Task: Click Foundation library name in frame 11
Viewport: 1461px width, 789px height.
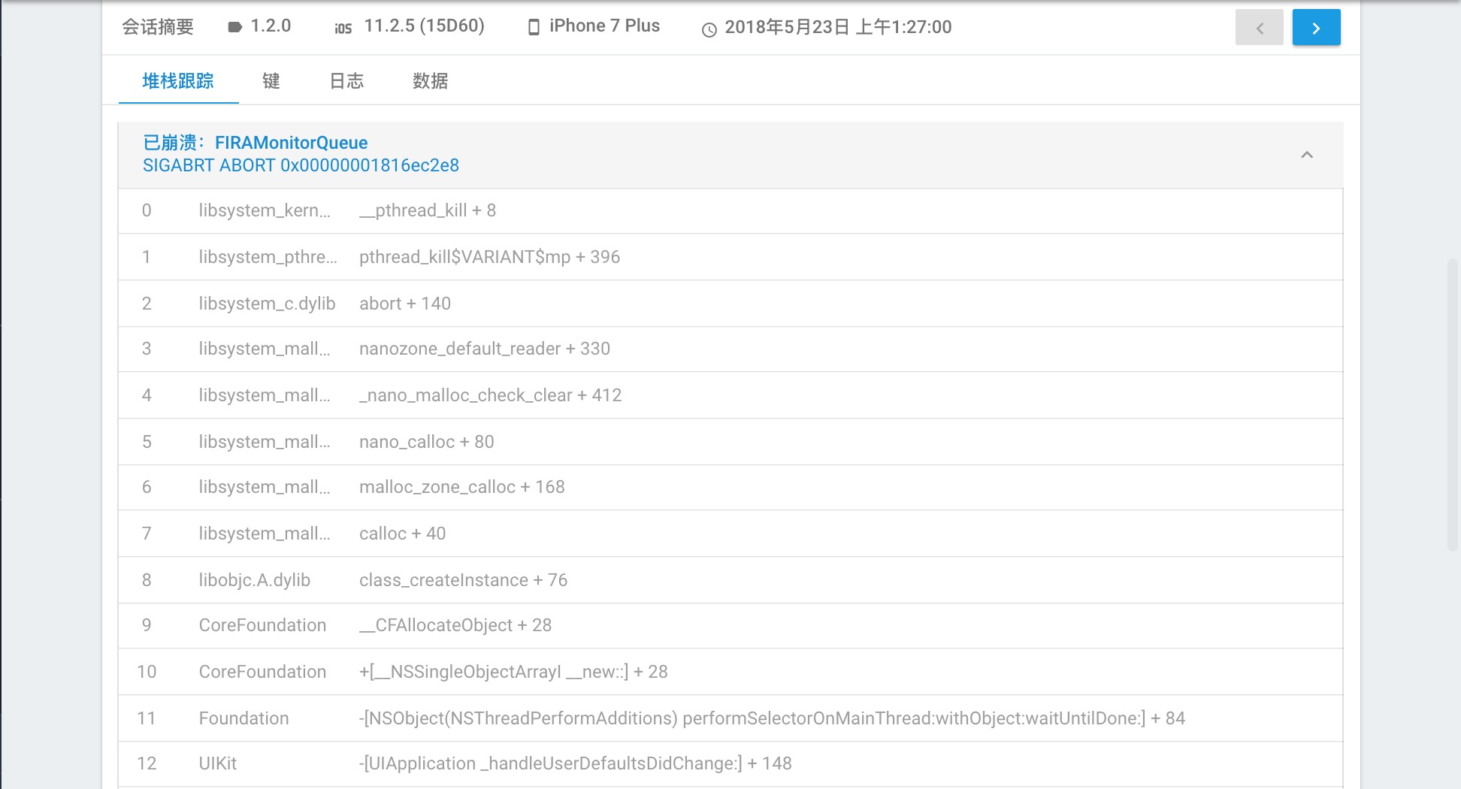Action: click(243, 718)
